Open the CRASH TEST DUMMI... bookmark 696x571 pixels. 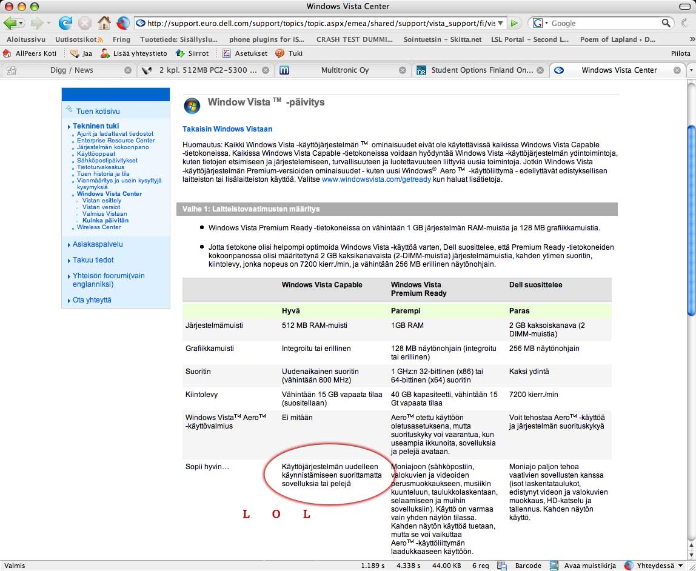354,39
